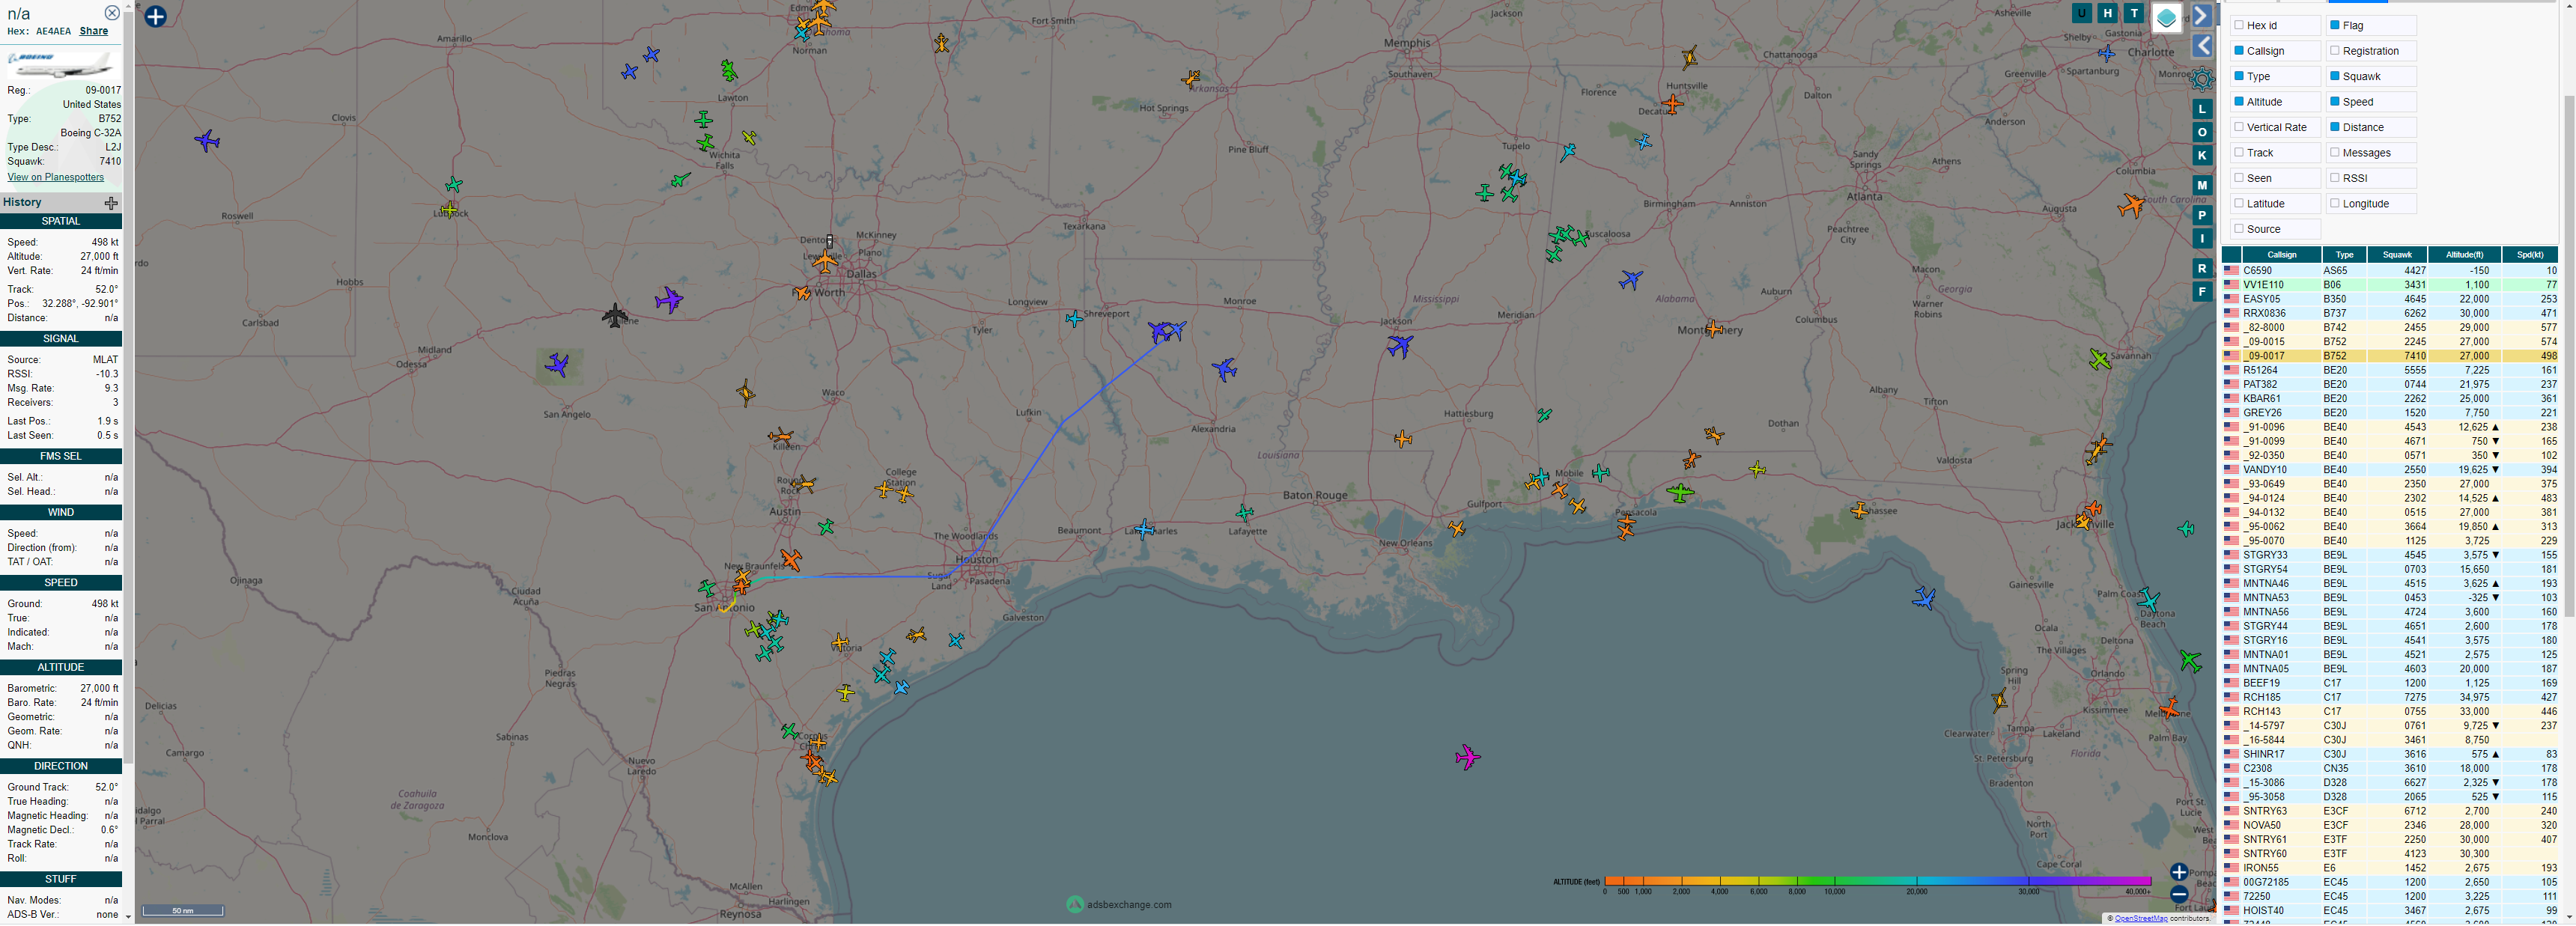Click the right chevron to shrink the sidebar

(x=2202, y=16)
